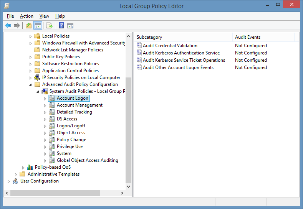Expand the Logon/Logoff arrow
303x209 pixels.
point(45,127)
